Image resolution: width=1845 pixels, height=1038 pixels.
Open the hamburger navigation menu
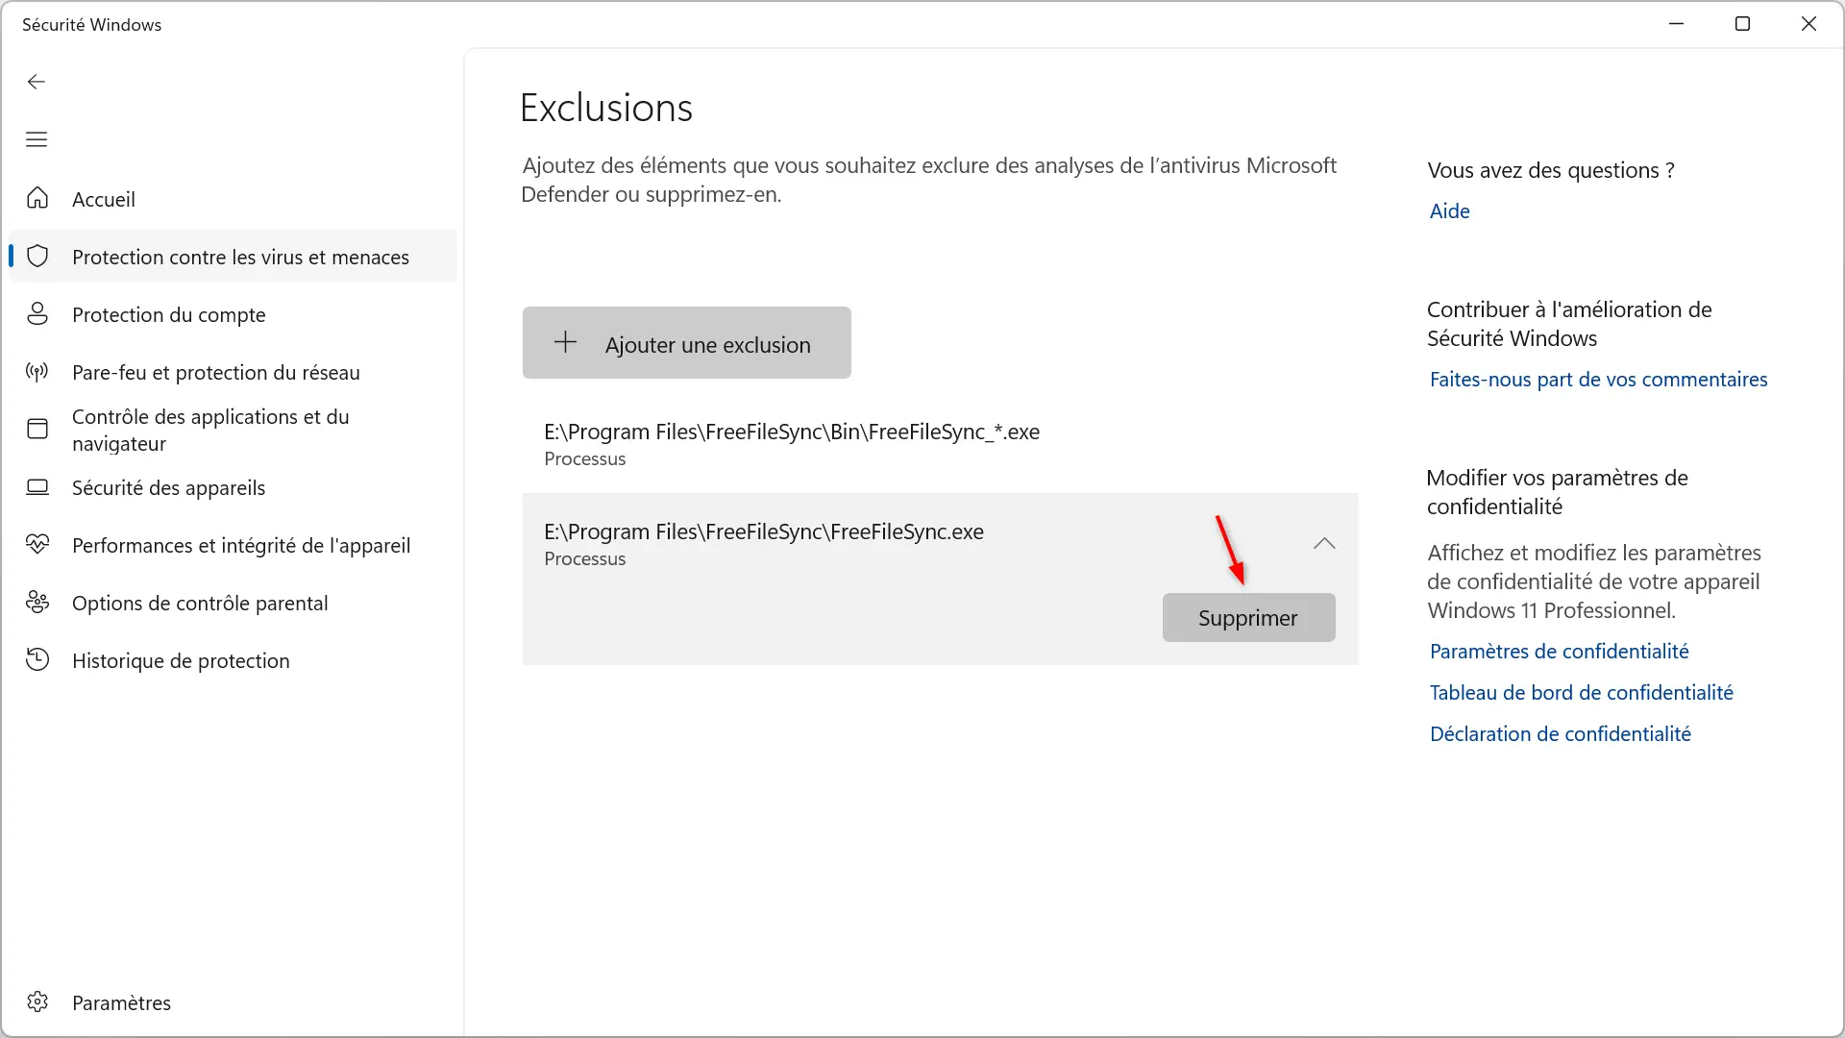point(37,139)
